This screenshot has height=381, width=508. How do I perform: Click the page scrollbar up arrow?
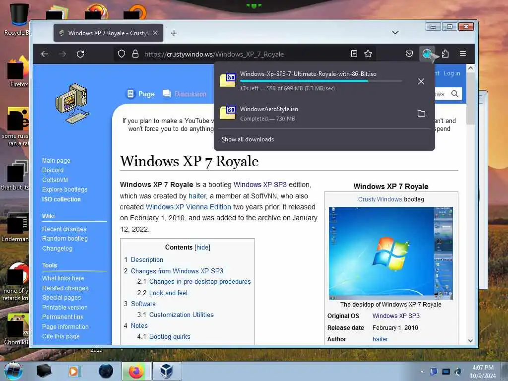[470, 68]
